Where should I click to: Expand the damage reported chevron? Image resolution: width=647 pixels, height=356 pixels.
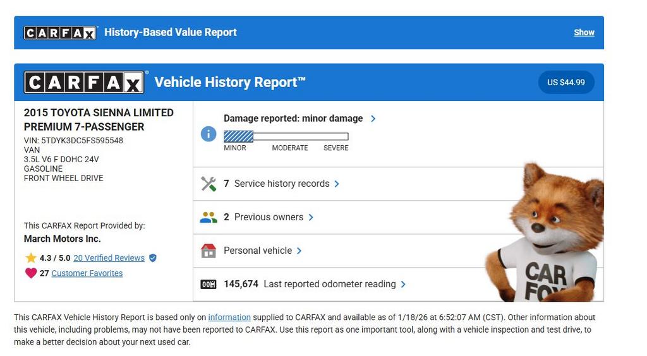(x=373, y=119)
